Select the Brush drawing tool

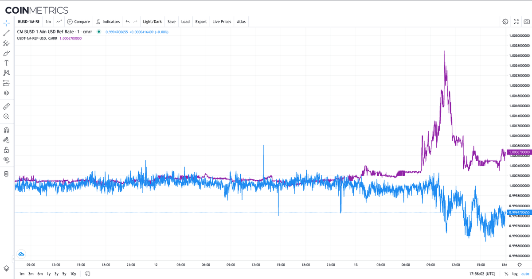6,53
